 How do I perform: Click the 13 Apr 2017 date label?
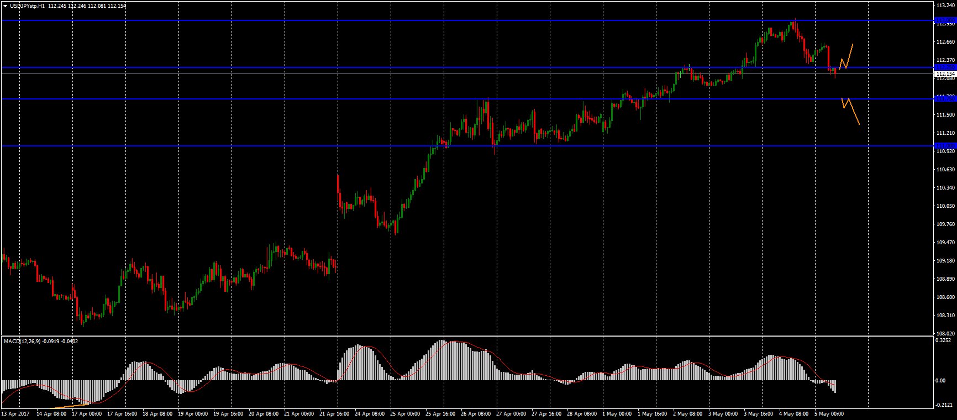(x=15, y=414)
